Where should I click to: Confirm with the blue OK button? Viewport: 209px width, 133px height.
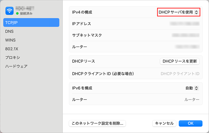[190, 123]
